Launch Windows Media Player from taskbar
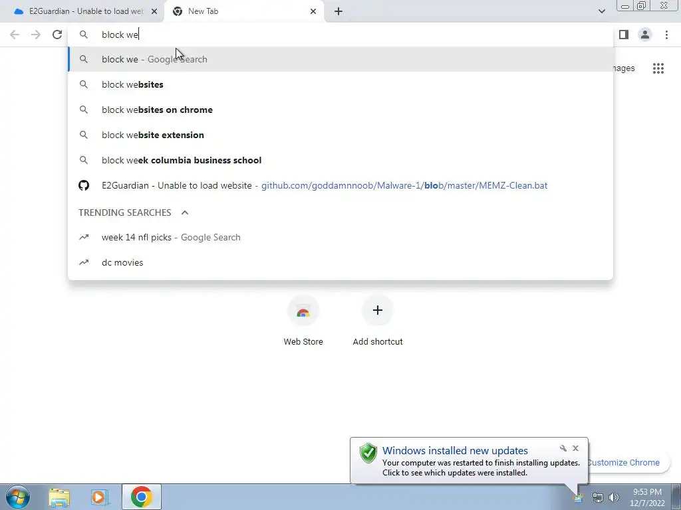681x510 pixels. pos(100,497)
